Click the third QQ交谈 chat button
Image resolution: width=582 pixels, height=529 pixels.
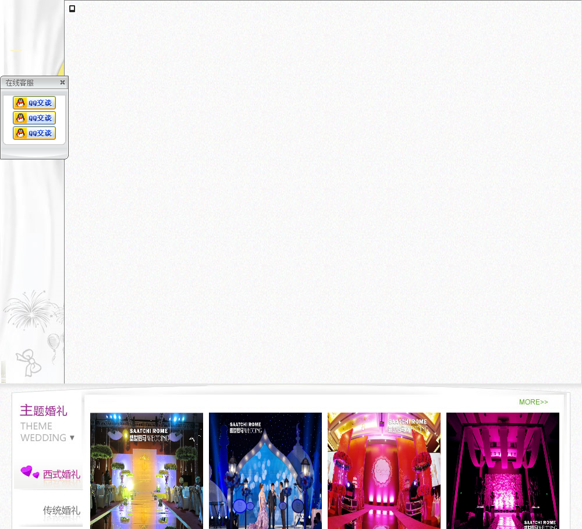tap(34, 133)
